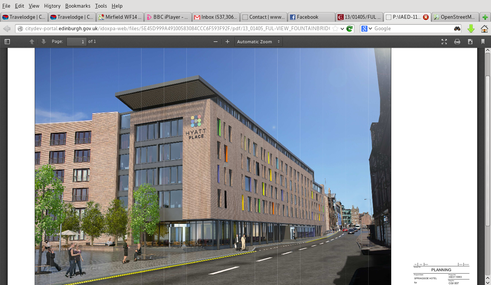Bookmark this page with the star

335,29
